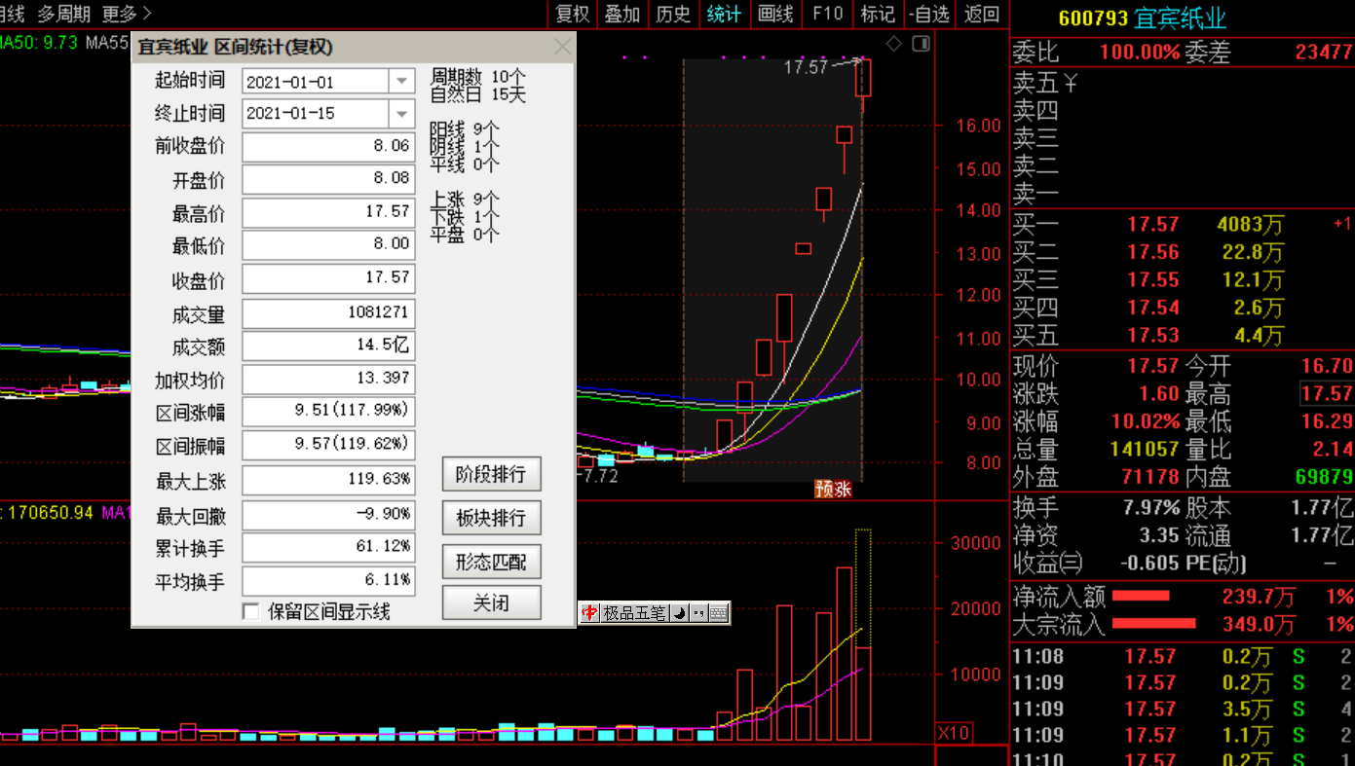Open the 起始时间 date dropdown arrow

402,82
